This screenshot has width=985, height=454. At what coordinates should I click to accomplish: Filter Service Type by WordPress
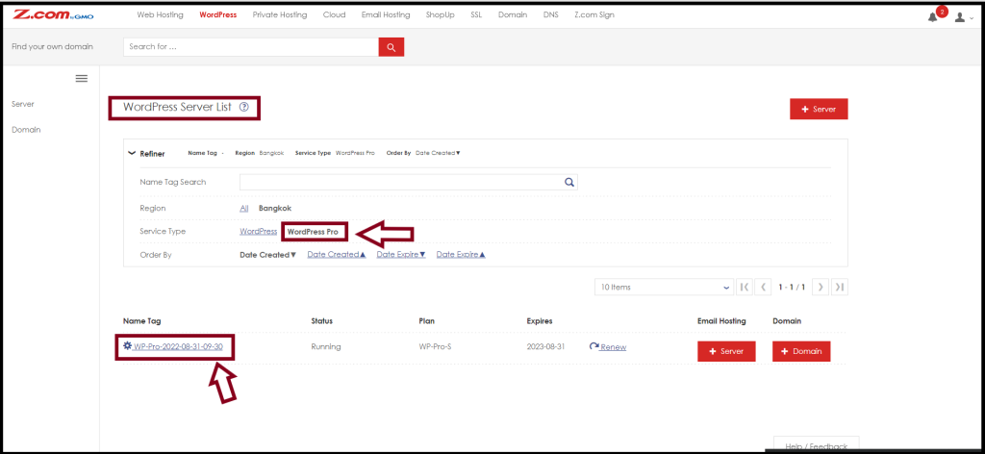click(x=258, y=232)
